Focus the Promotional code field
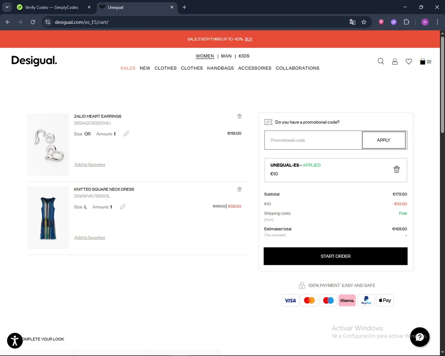 [x=313, y=140]
